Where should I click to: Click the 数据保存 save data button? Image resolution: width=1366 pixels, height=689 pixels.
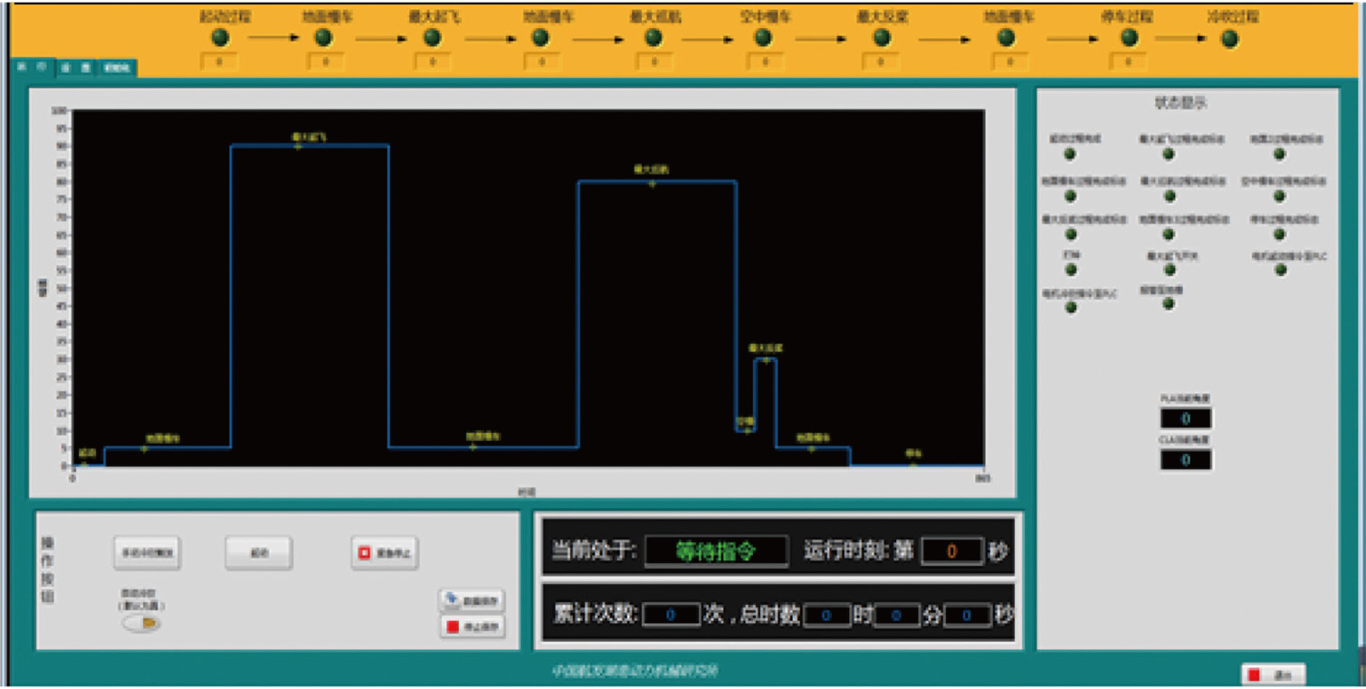pos(472,600)
